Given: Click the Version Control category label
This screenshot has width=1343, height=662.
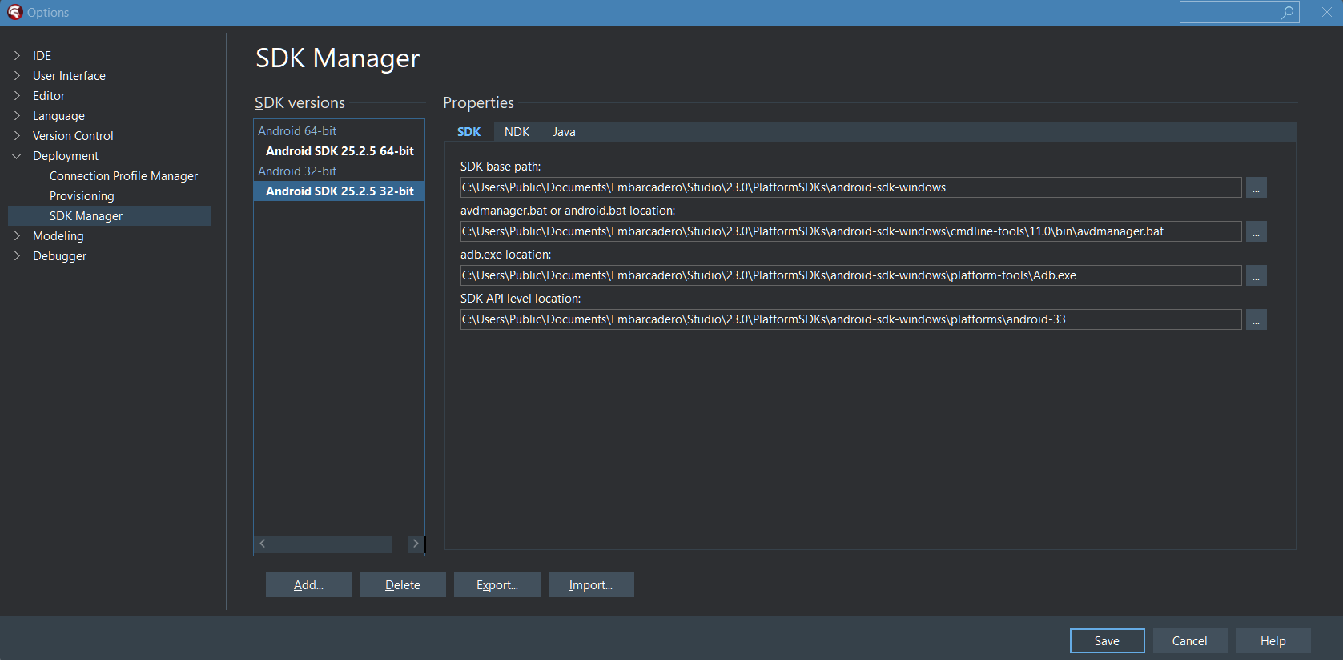Looking at the screenshot, I should click(x=73, y=136).
